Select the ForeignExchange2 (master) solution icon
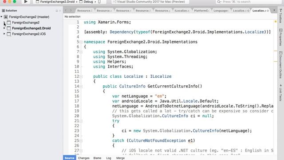The width and height of the screenshot is (284, 160). click(x=6, y=17)
